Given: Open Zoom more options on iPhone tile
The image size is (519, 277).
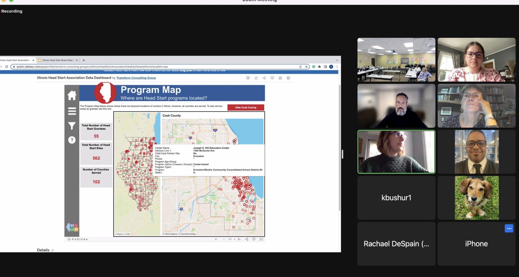Looking at the screenshot, I should (509, 228).
